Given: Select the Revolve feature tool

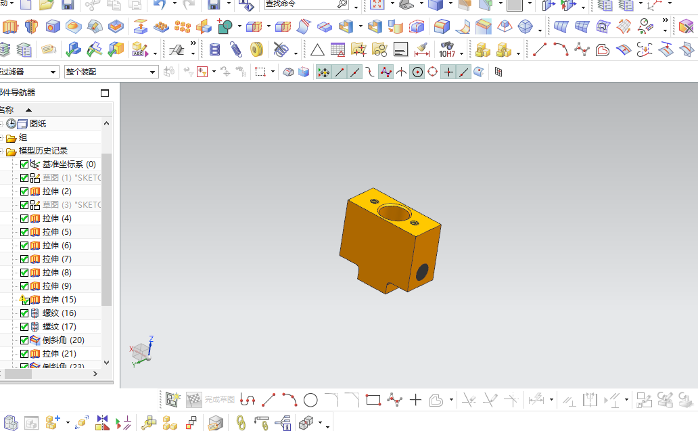Looking at the screenshot, I should pos(30,26).
